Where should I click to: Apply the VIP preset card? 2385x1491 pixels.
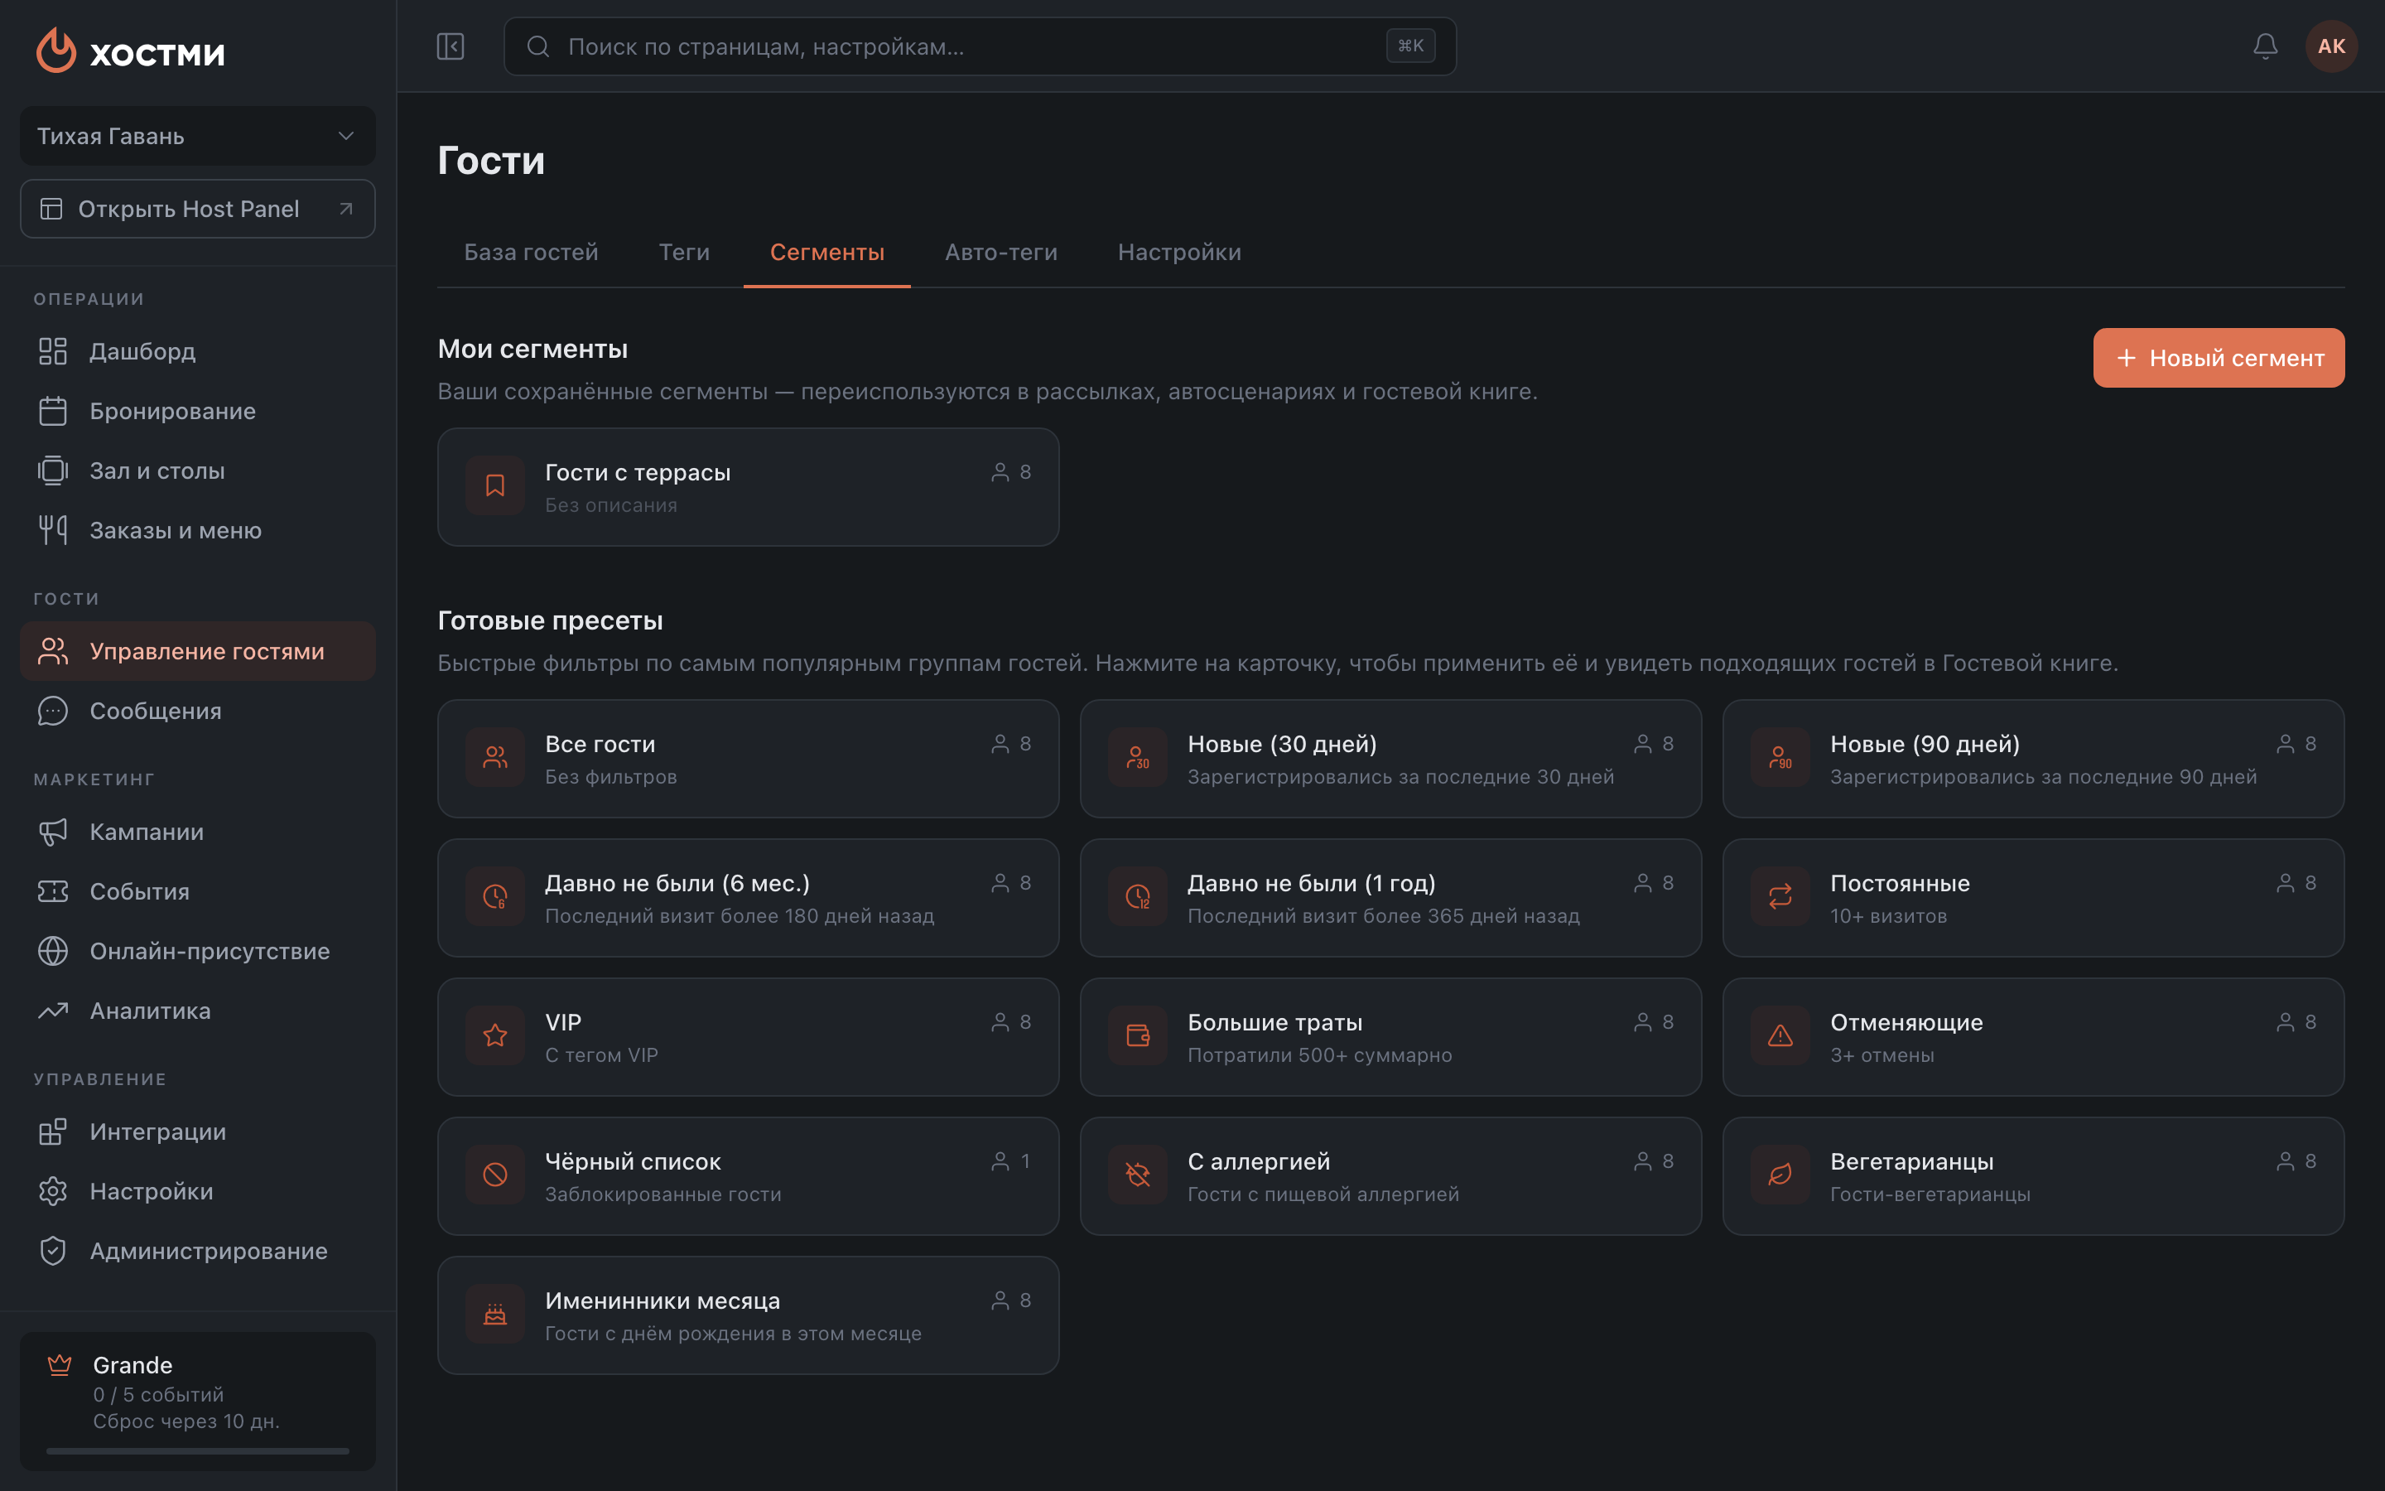[748, 1037]
